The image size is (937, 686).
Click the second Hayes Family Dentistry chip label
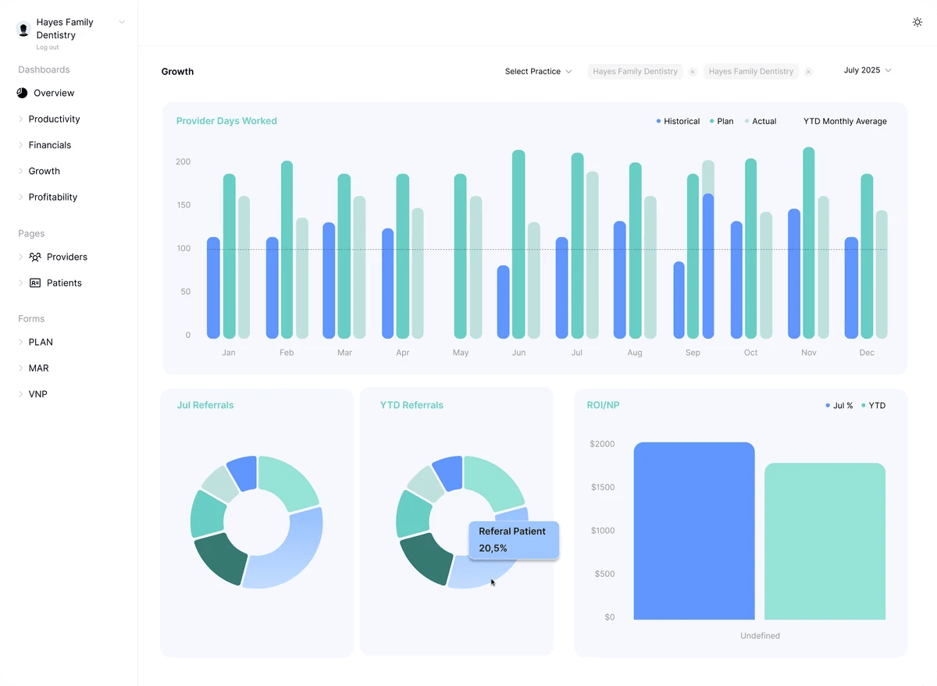[x=751, y=71]
